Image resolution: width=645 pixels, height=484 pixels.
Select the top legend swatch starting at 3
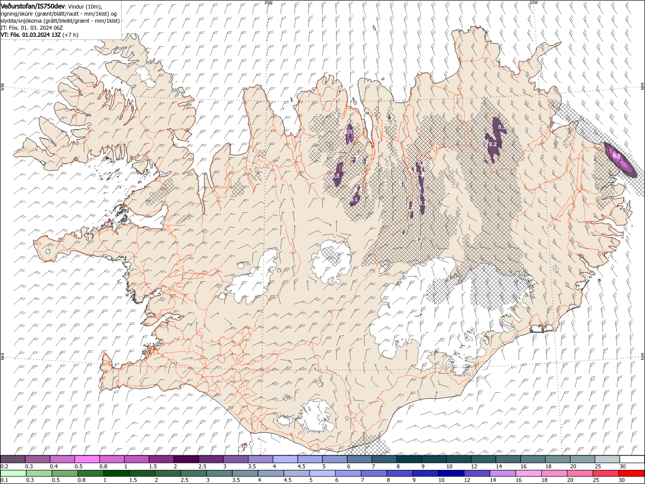click(235, 459)
